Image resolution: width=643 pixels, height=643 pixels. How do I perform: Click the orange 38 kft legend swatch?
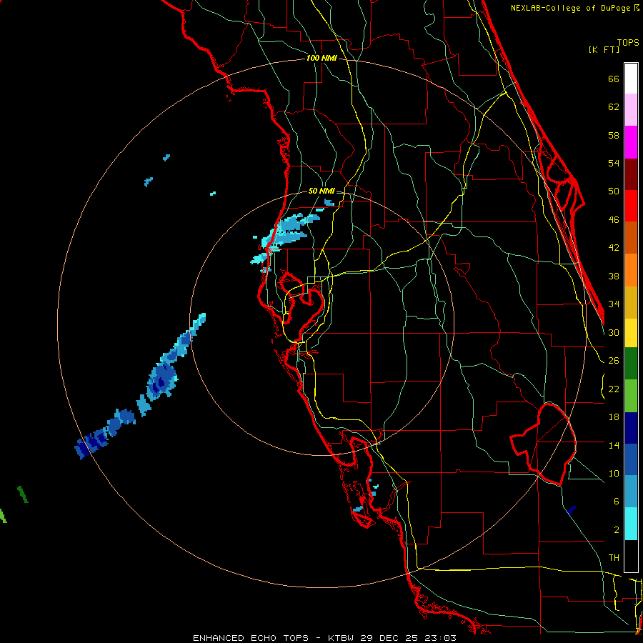[x=631, y=270]
